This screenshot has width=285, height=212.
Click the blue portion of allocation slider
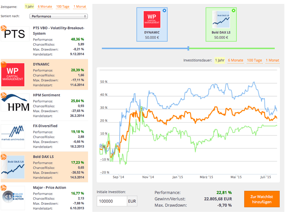click(x=145, y=48)
